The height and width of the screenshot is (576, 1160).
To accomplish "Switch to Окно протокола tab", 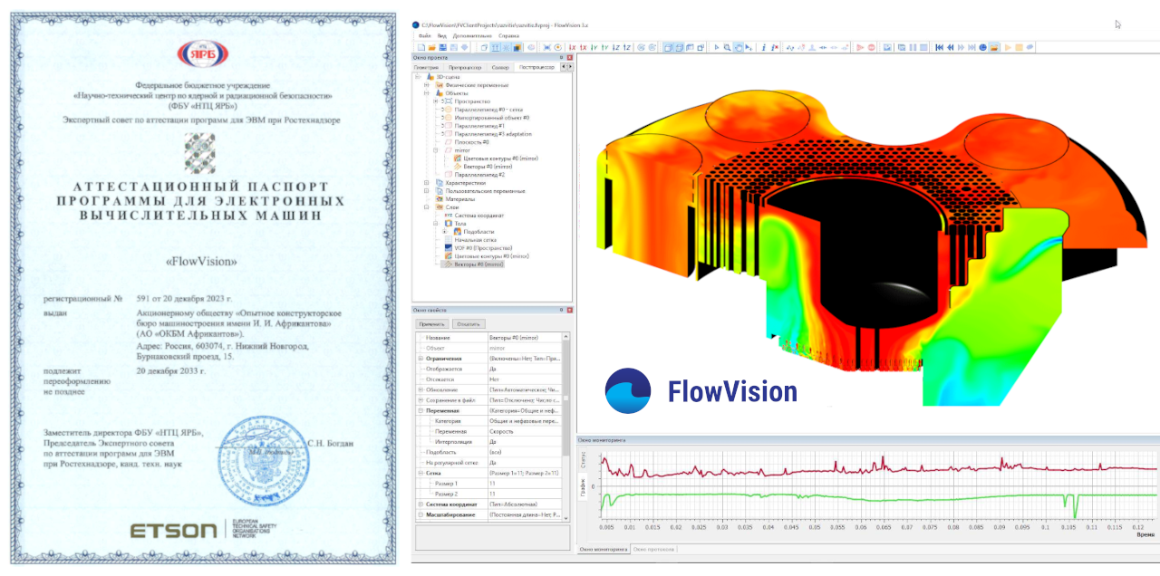I will (652, 549).
